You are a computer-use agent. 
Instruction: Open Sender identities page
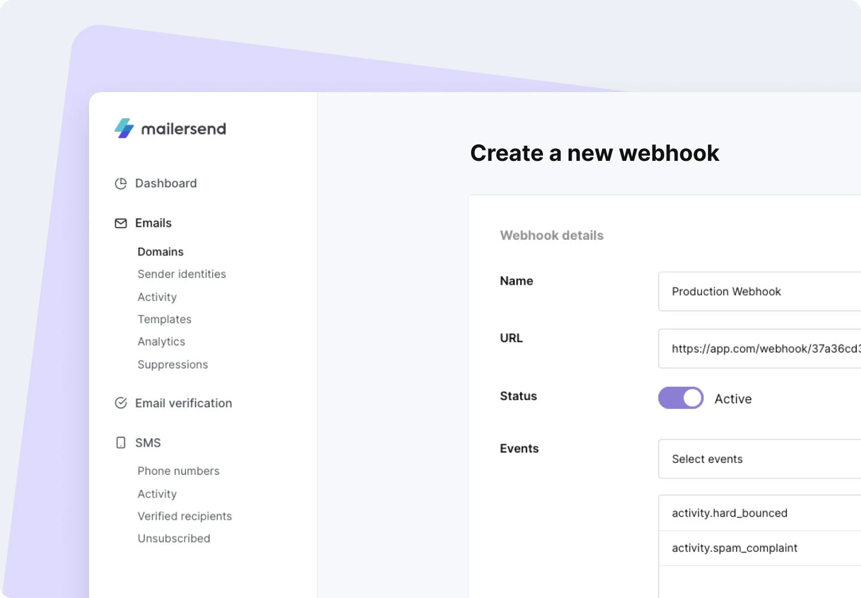[182, 274]
